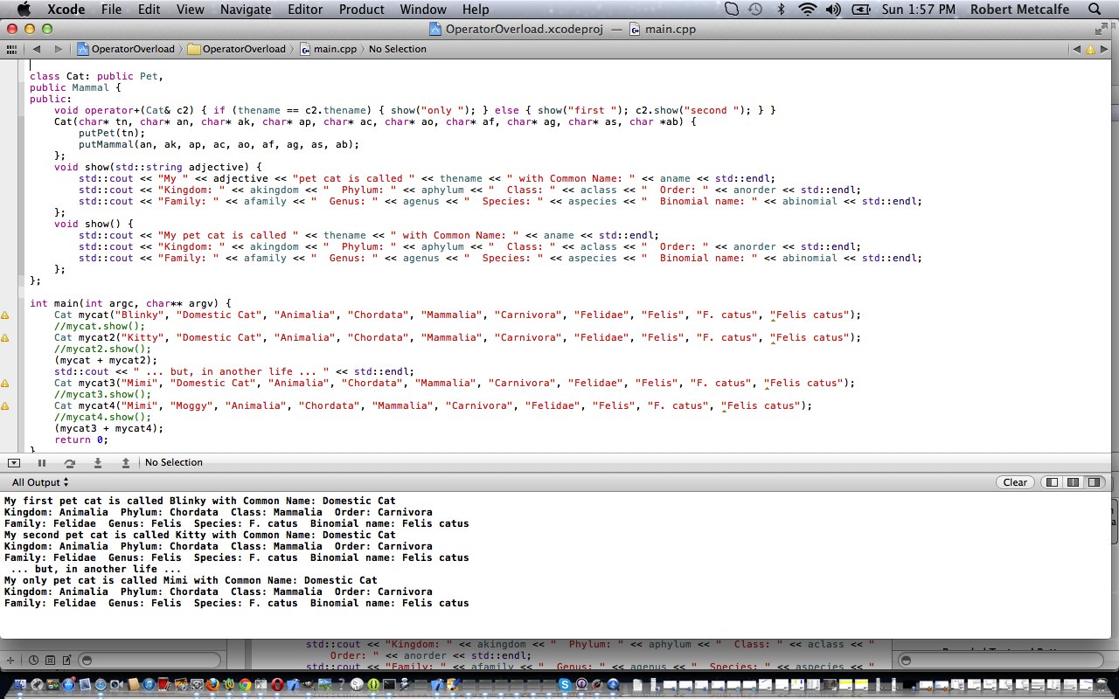Image resolution: width=1119 pixels, height=699 pixels.
Task: Open the debug bar No Selection thread popup
Action: tap(174, 462)
